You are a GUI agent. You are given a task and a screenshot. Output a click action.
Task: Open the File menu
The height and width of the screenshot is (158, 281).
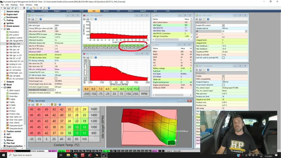point(2,5)
